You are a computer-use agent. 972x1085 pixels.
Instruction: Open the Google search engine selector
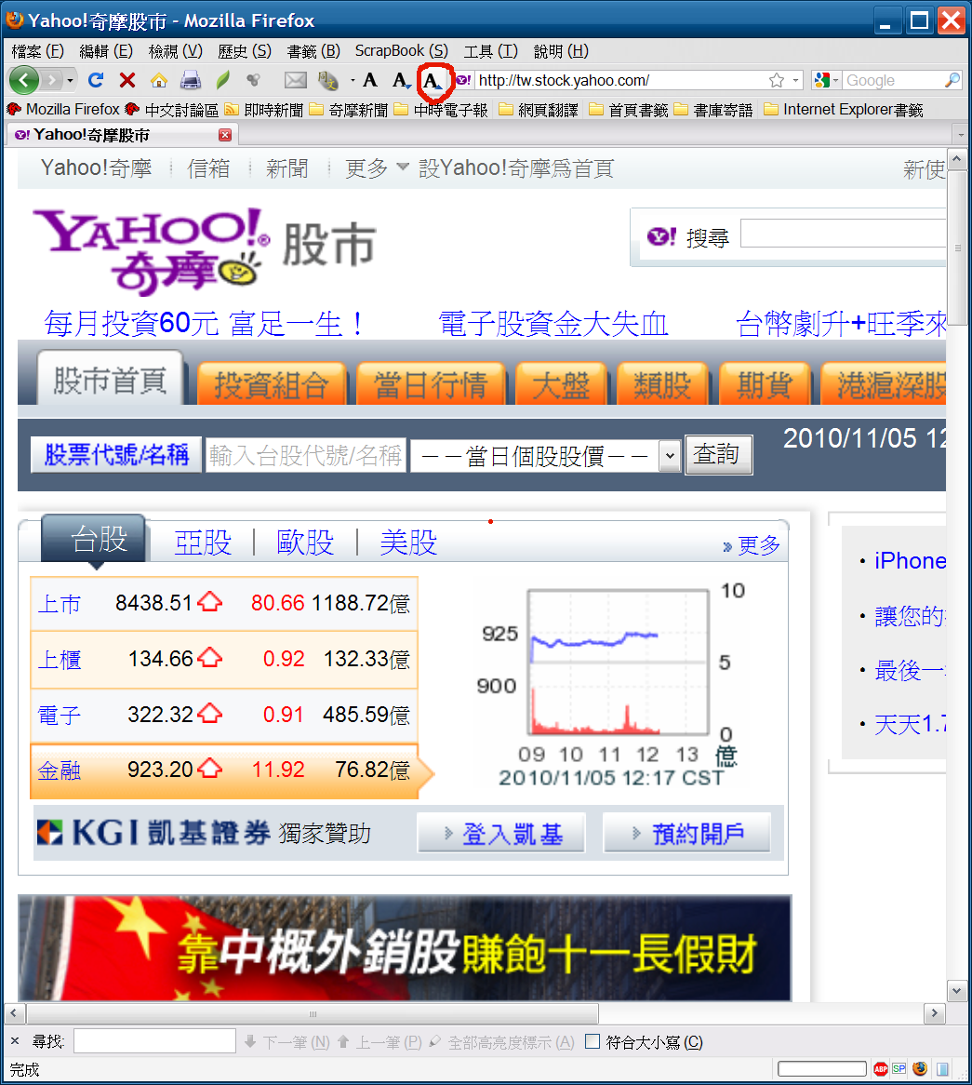pyautogui.click(x=826, y=80)
